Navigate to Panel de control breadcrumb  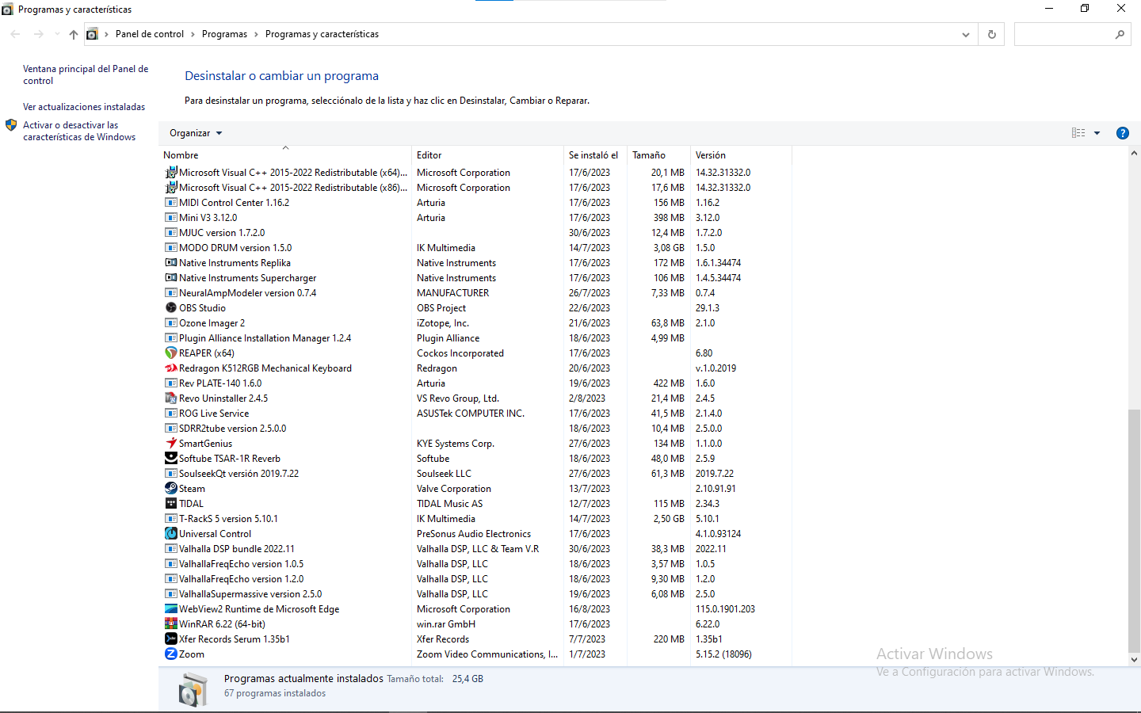150,34
